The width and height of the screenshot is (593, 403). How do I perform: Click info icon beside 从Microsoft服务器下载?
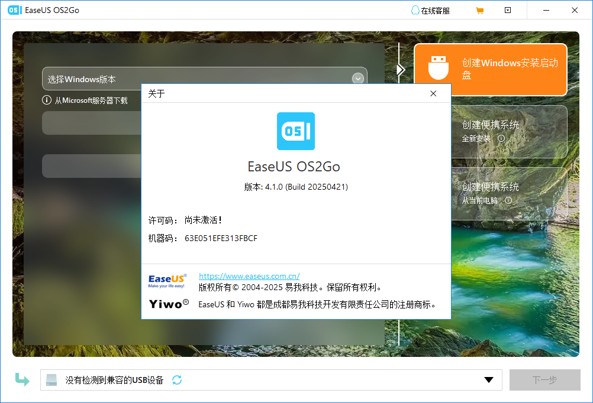pyautogui.click(x=47, y=100)
